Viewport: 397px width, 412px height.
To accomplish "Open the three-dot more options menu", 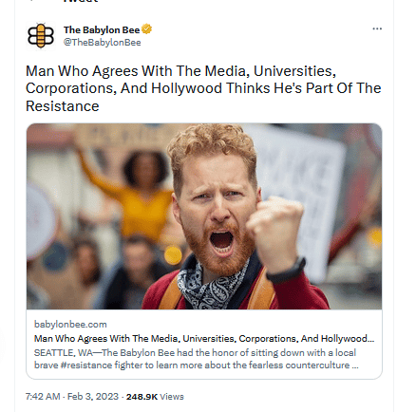I will tap(377, 28).
